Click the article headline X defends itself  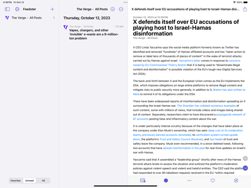(186, 28)
